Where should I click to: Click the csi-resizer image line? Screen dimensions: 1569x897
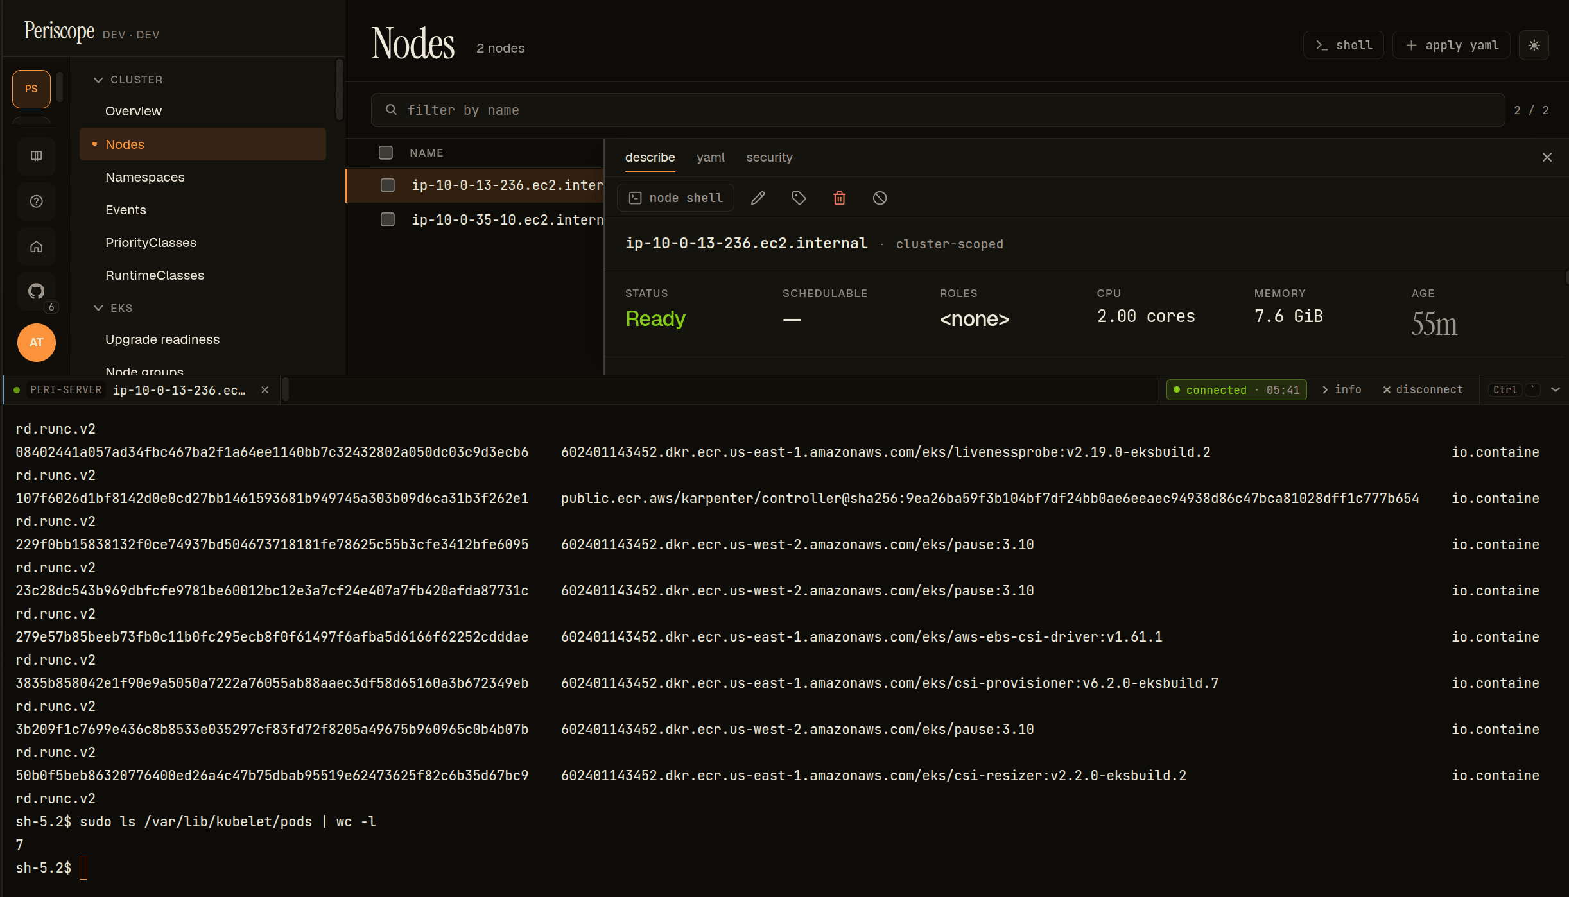point(874,776)
